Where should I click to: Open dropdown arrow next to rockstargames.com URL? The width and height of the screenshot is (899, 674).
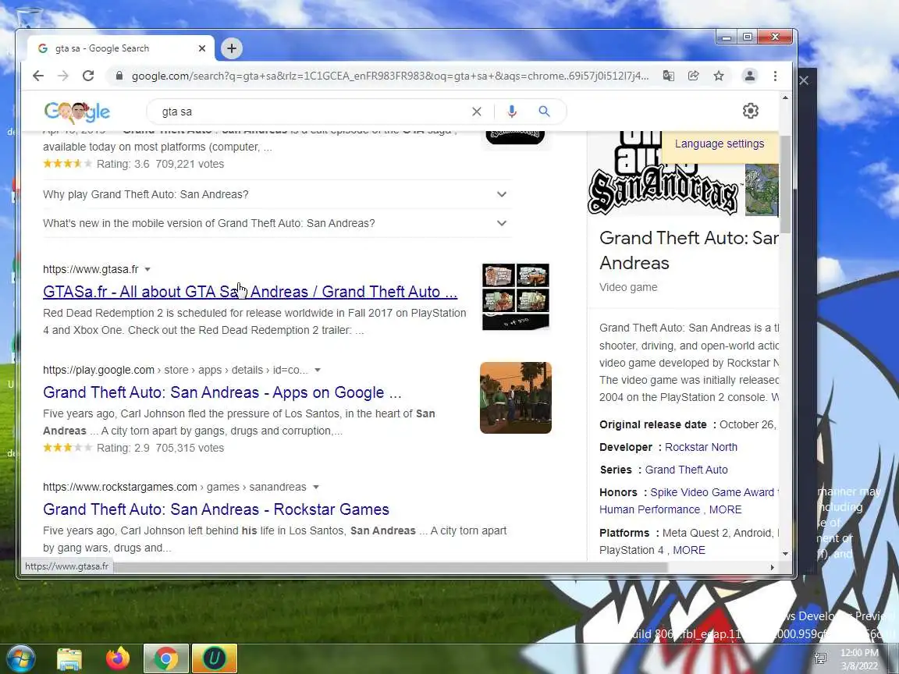[316, 487]
